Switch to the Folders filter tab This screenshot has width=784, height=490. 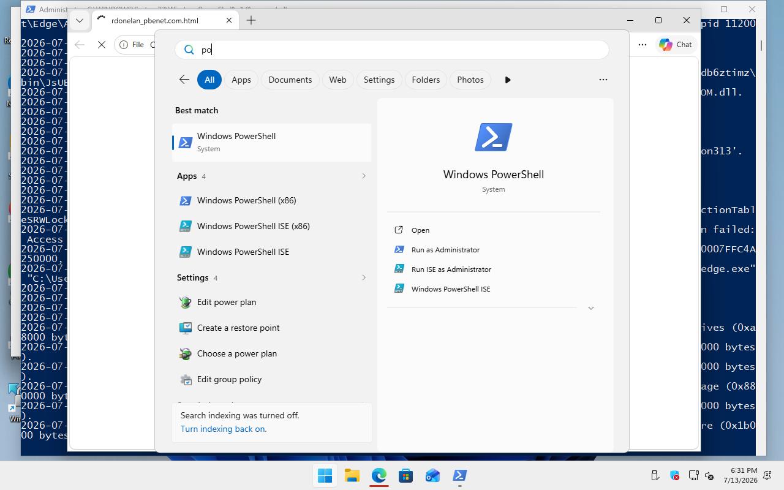426,80
